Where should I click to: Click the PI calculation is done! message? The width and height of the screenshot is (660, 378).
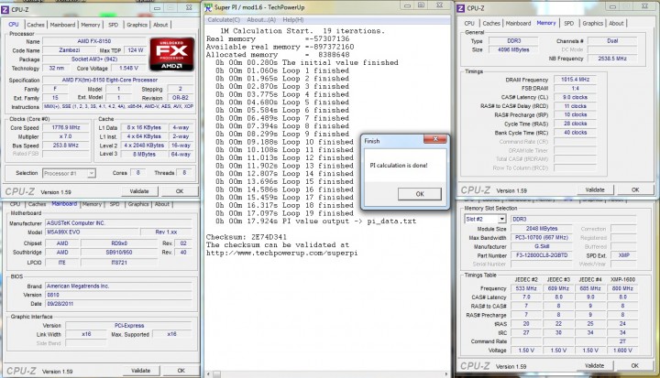(x=399, y=166)
